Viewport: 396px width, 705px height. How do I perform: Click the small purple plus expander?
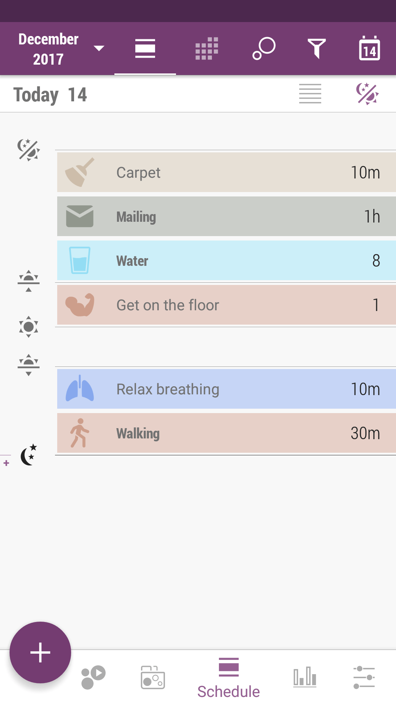click(x=6, y=463)
